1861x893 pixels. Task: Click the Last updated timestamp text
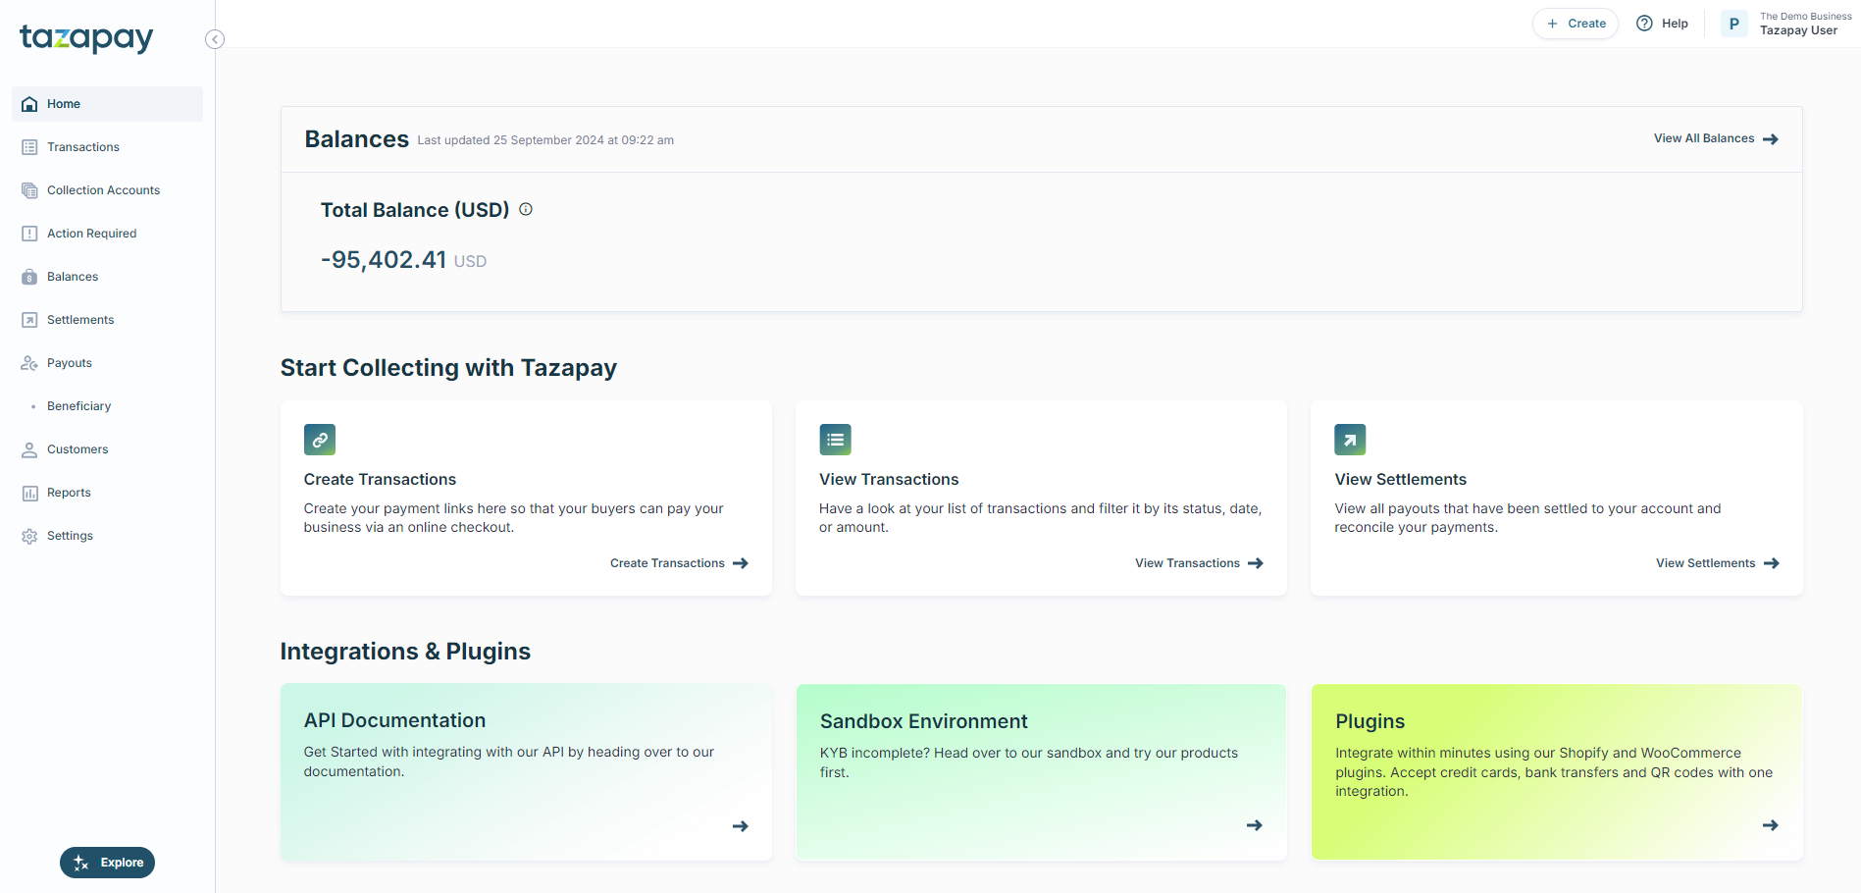[545, 140]
